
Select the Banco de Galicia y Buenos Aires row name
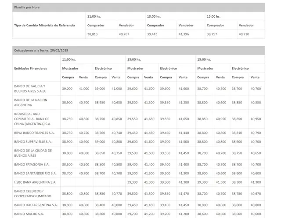pyautogui.click(x=30, y=89)
